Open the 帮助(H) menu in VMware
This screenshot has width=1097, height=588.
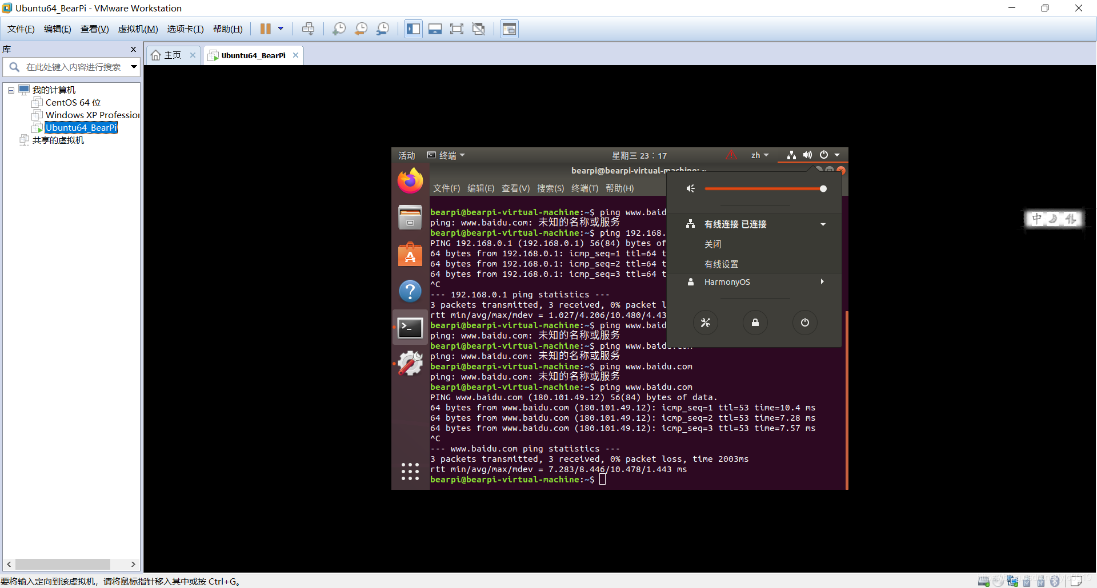point(227,29)
